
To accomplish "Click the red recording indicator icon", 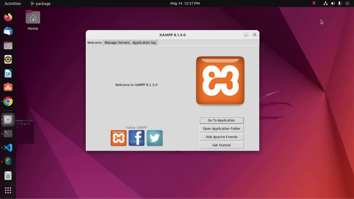I will [314, 3].
